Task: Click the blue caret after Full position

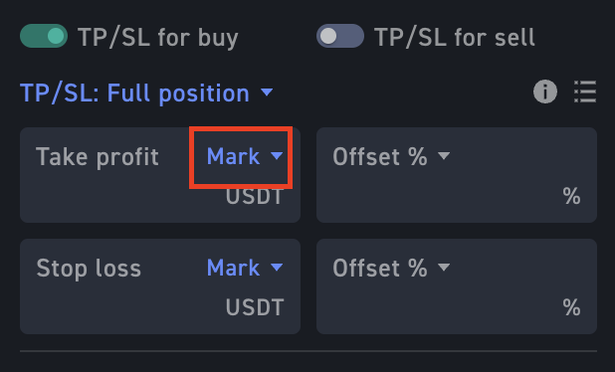Action: tap(267, 93)
